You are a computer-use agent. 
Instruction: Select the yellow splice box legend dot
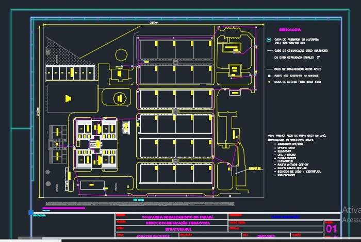point(268,82)
